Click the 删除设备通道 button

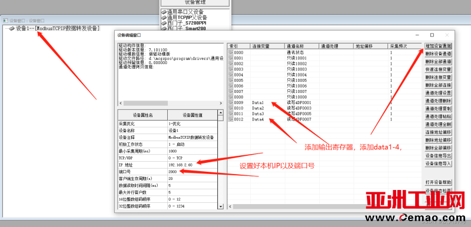tap(438, 54)
